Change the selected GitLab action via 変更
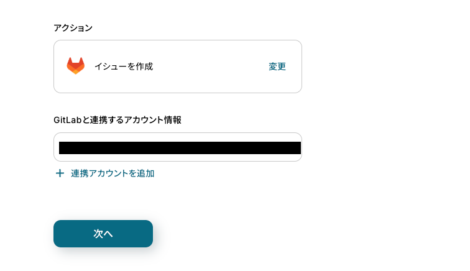This screenshot has height=271, width=470. pyautogui.click(x=277, y=67)
